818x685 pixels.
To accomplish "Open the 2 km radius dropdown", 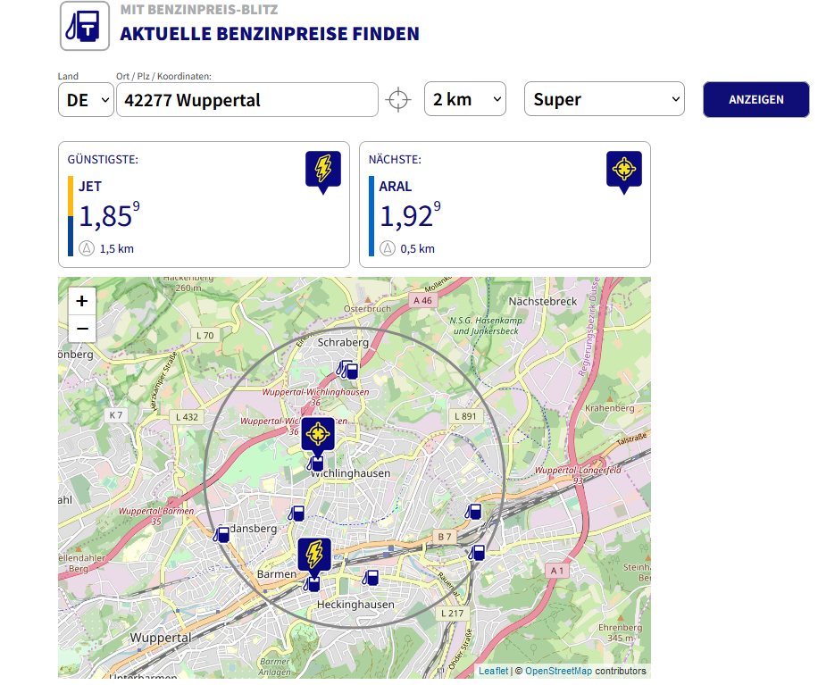I will click(465, 98).
